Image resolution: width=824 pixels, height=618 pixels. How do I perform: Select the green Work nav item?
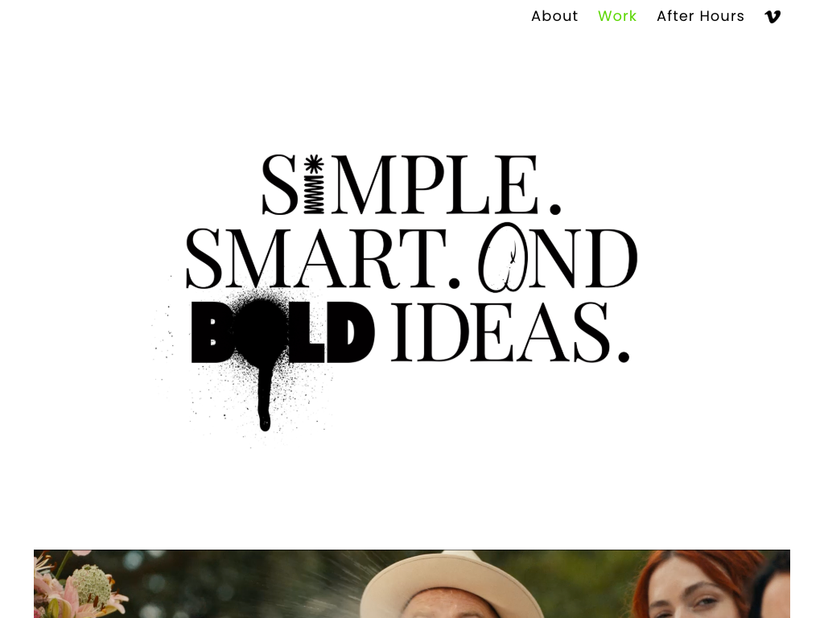pos(617,16)
